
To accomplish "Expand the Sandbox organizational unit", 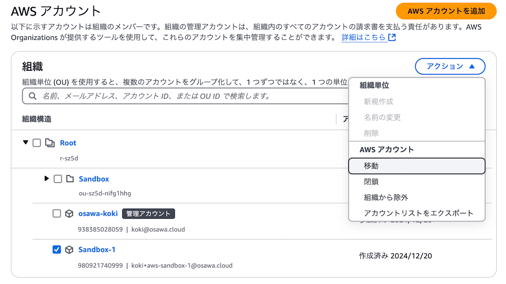I will (x=46, y=178).
